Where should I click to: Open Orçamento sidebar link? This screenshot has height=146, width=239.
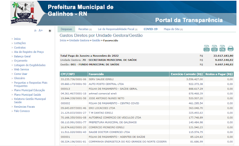(21, 61)
